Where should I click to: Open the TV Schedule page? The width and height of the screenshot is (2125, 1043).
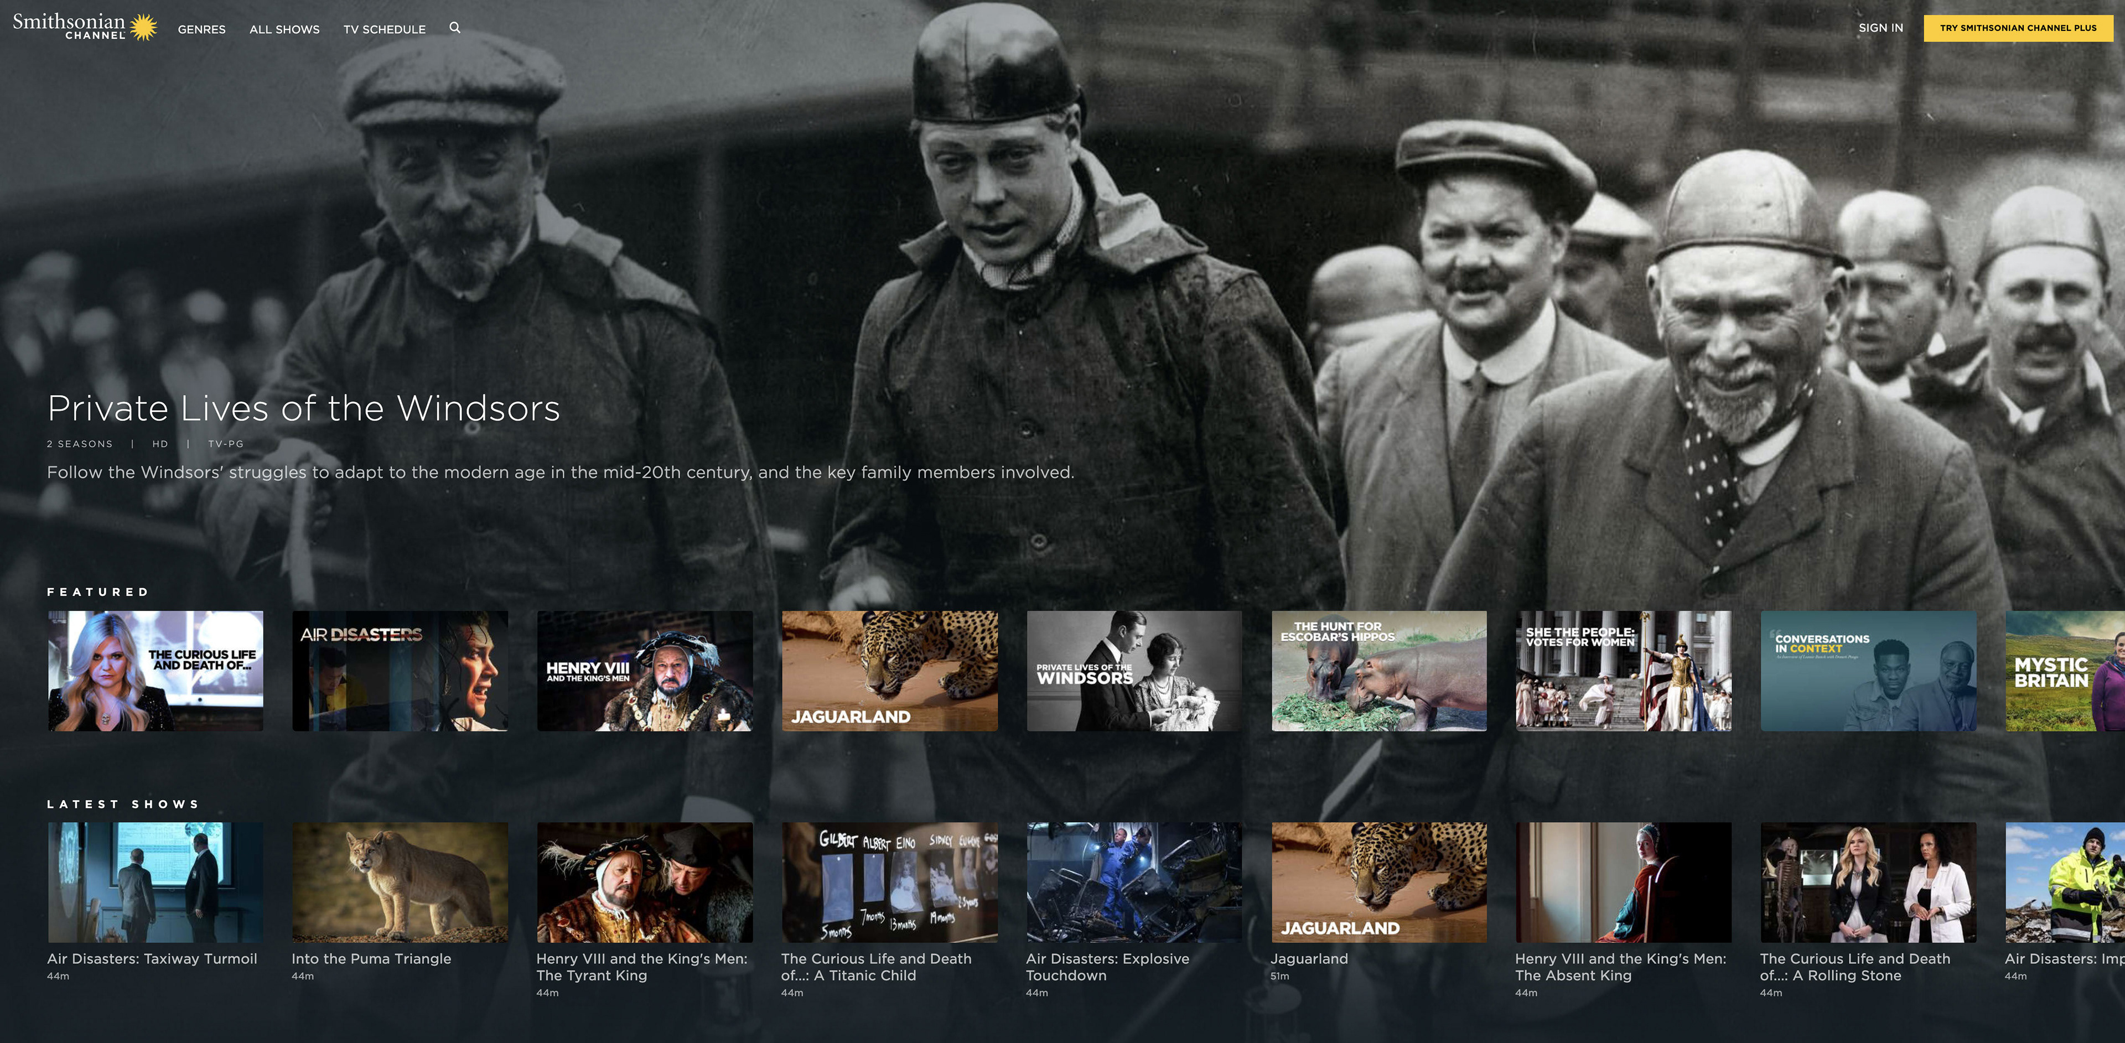click(x=385, y=29)
